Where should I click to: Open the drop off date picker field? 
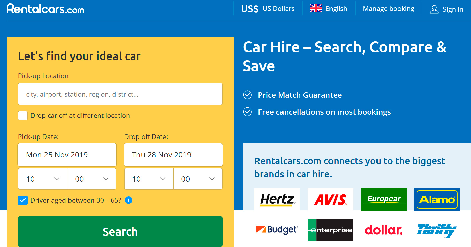click(x=173, y=155)
